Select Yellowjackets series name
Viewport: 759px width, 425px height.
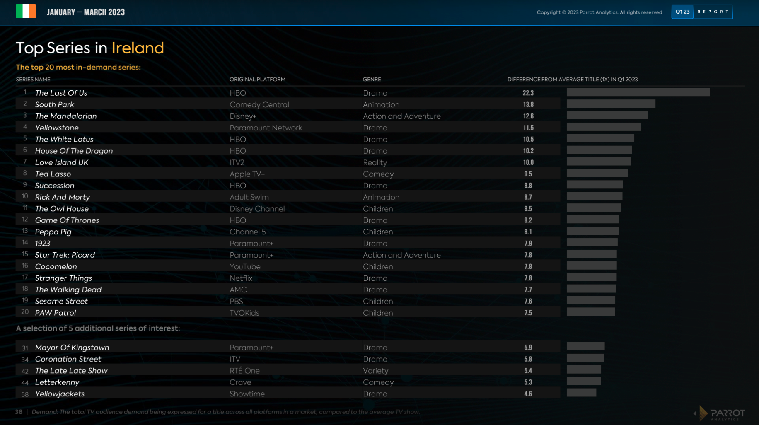pos(60,394)
